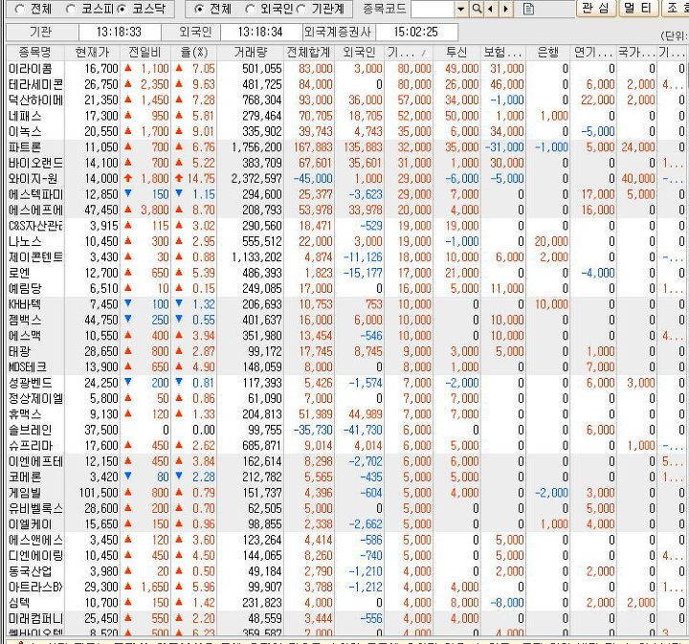Select the MDS테크 stock row

(x=347, y=367)
